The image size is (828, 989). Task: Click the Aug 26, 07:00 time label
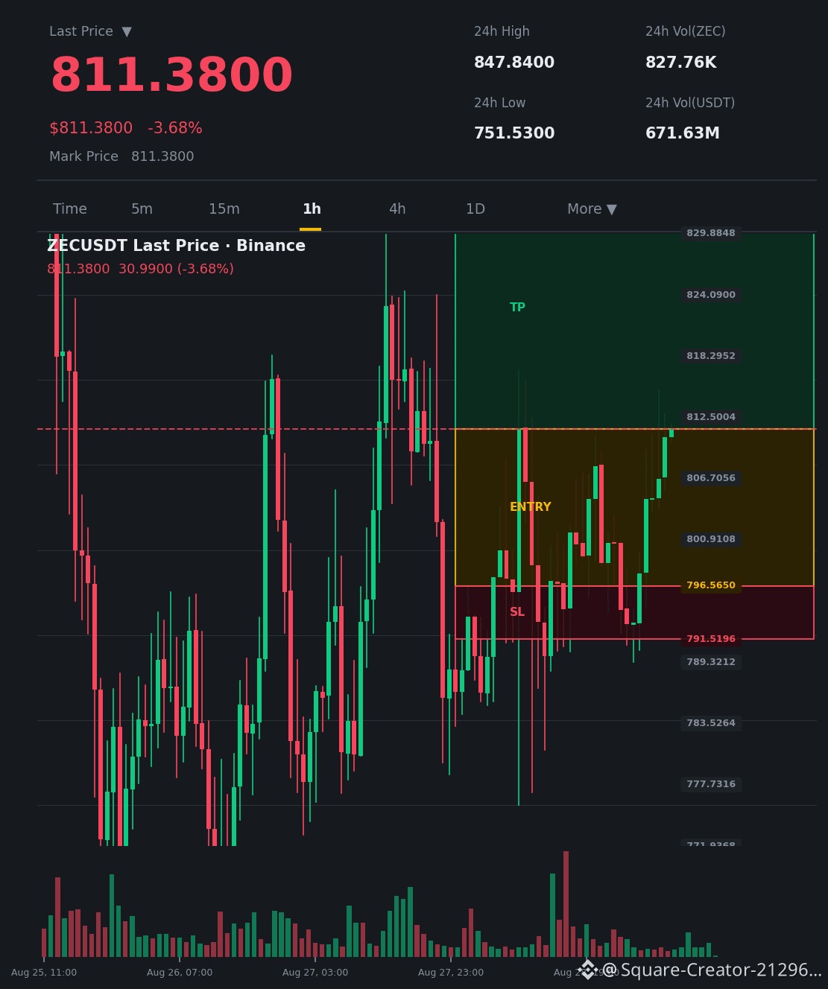[180, 973]
